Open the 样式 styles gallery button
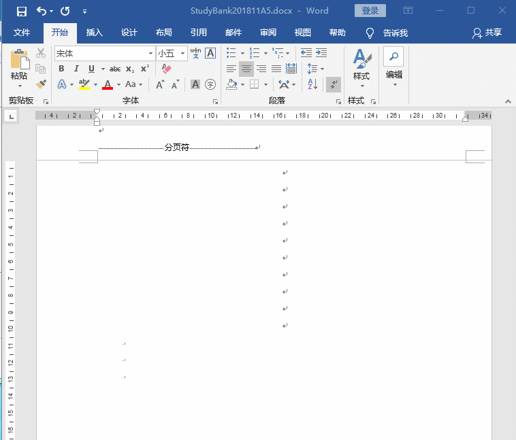This screenshot has height=440, width=516. pyautogui.click(x=361, y=69)
